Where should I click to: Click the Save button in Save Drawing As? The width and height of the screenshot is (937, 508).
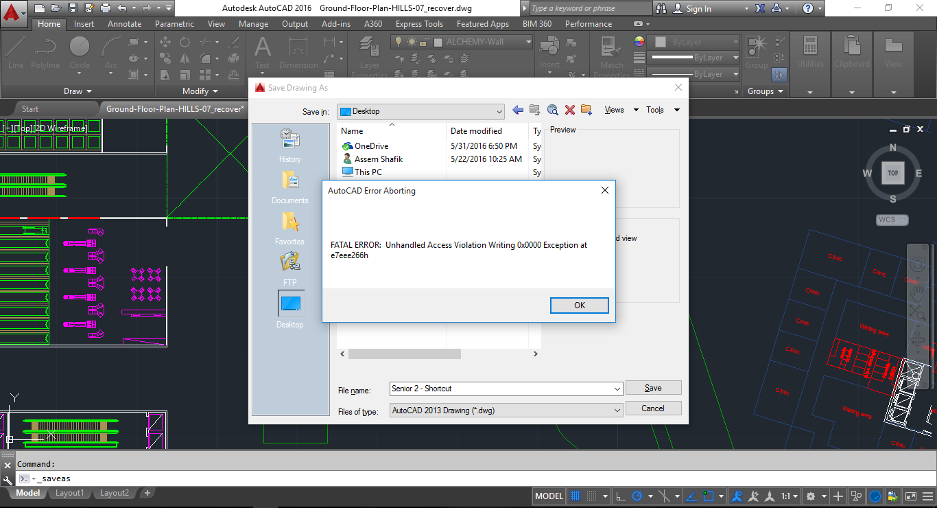click(x=653, y=388)
